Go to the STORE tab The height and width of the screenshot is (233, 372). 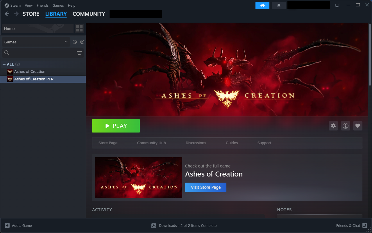click(x=31, y=14)
